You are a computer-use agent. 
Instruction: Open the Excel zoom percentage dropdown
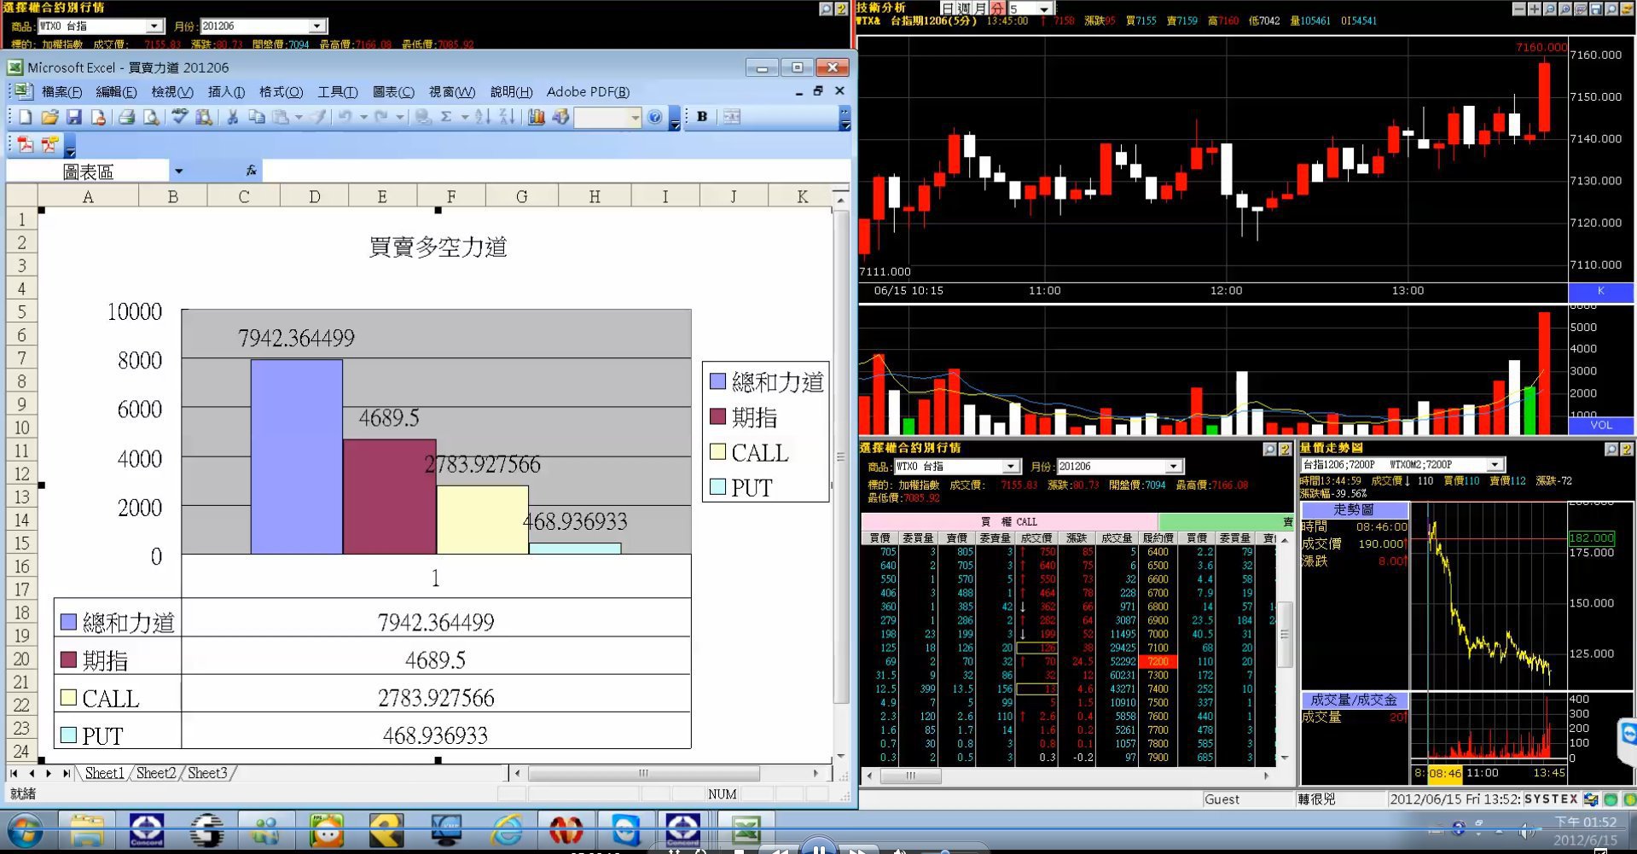coord(635,118)
